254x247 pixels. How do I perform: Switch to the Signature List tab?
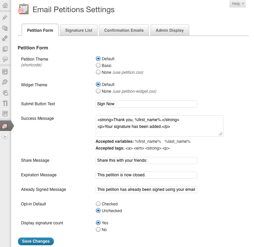(x=79, y=30)
